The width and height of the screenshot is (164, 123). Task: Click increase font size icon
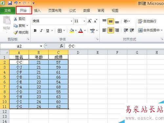point(90,21)
